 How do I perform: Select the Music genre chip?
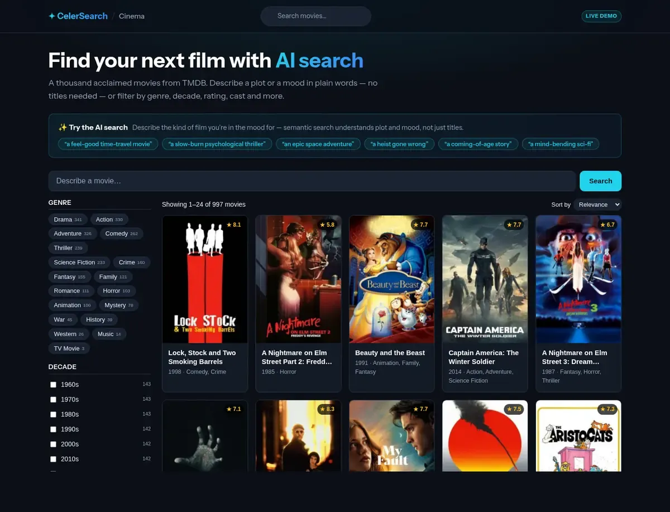pos(109,334)
